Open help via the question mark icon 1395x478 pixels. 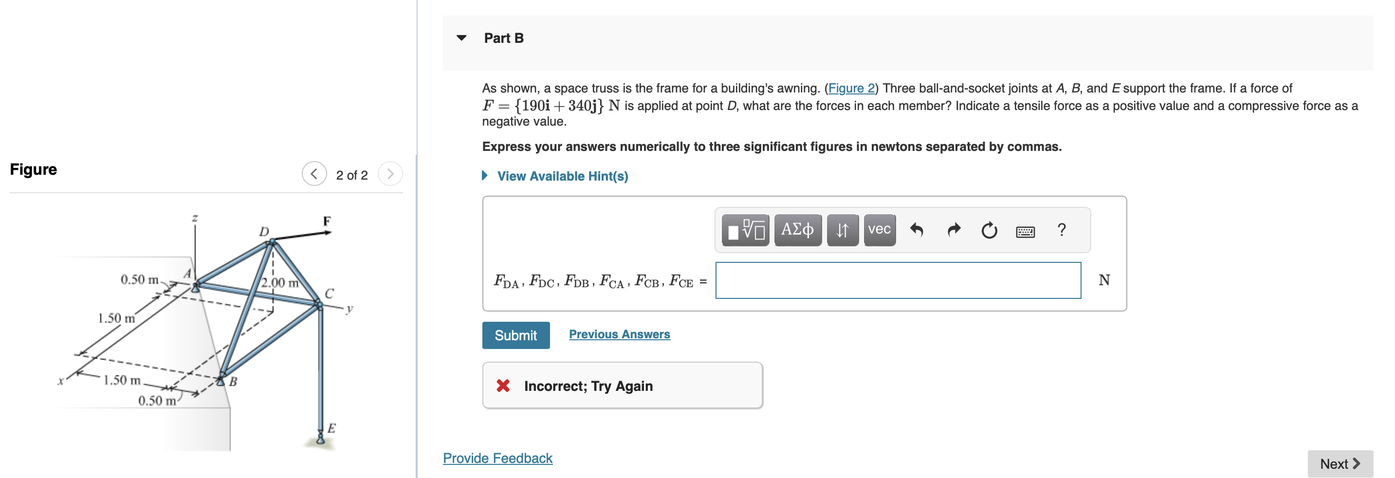(1061, 230)
